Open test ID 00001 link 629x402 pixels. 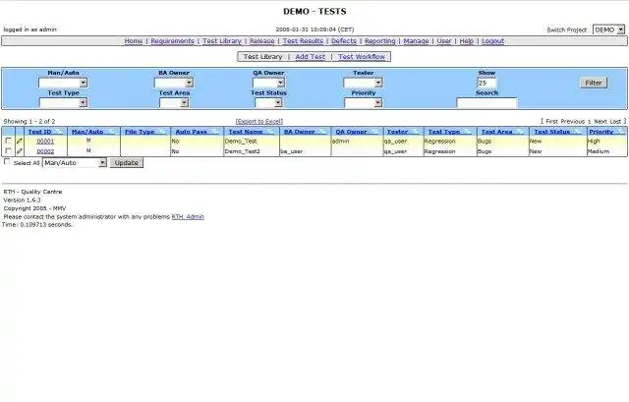pyautogui.click(x=45, y=142)
